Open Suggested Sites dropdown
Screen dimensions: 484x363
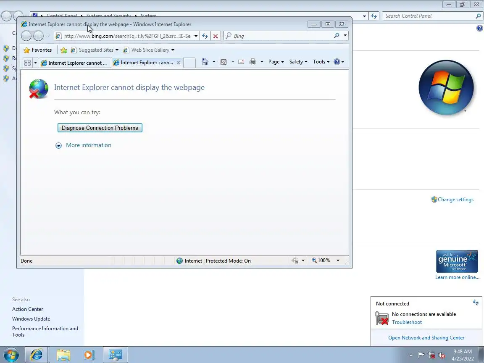[x=117, y=50]
